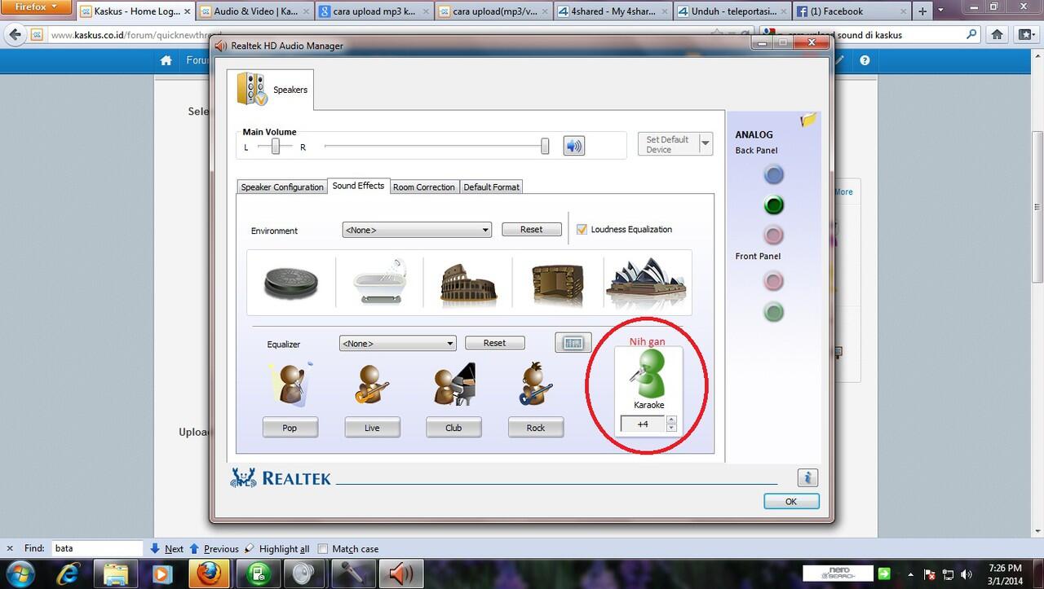This screenshot has width=1044, height=589.
Task: Click the blue back panel jack
Action: [773, 174]
